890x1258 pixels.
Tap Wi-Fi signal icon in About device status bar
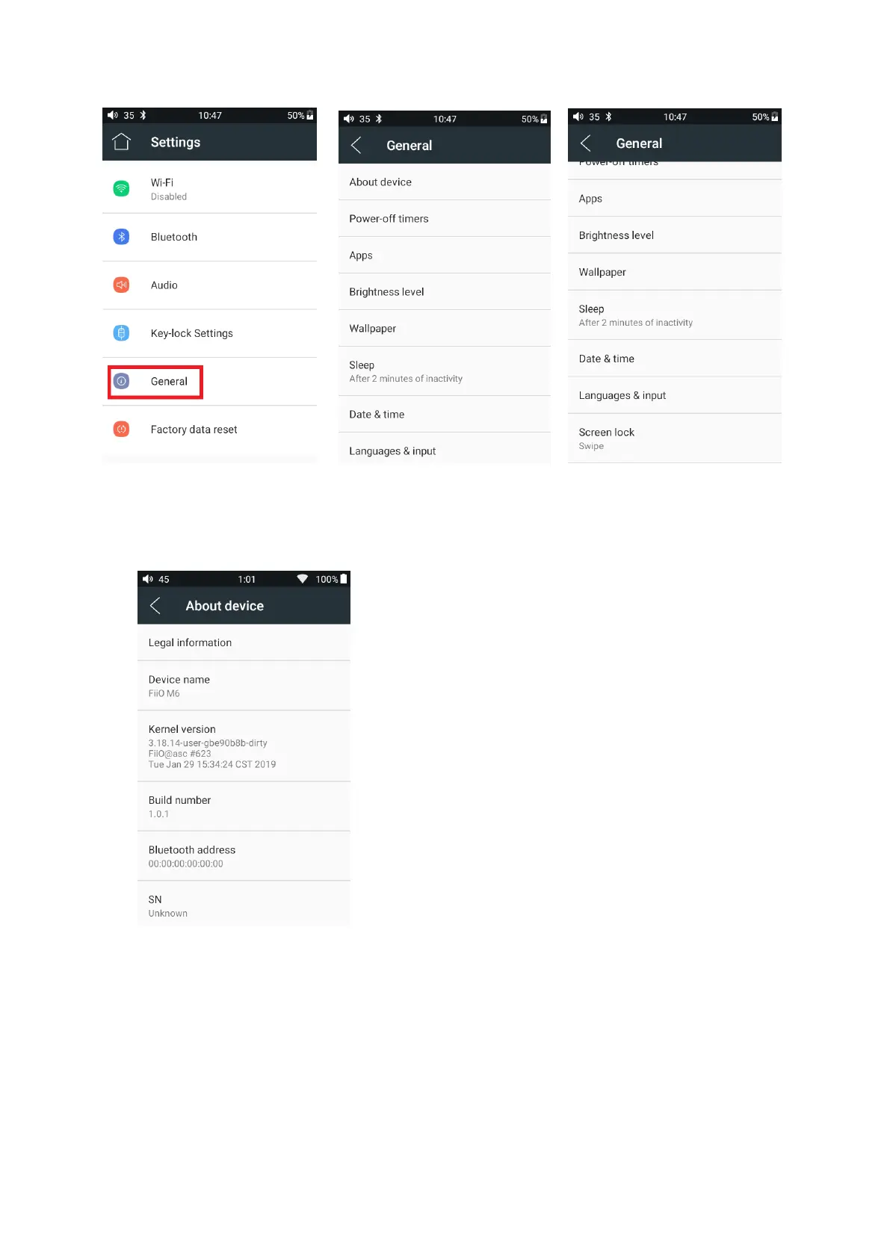(303, 579)
